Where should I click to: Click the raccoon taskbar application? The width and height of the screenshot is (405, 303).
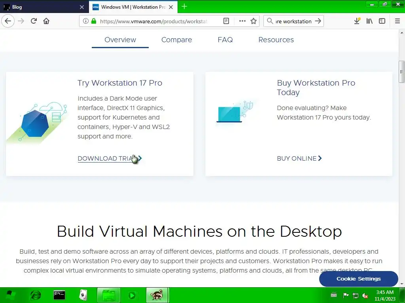157,295
